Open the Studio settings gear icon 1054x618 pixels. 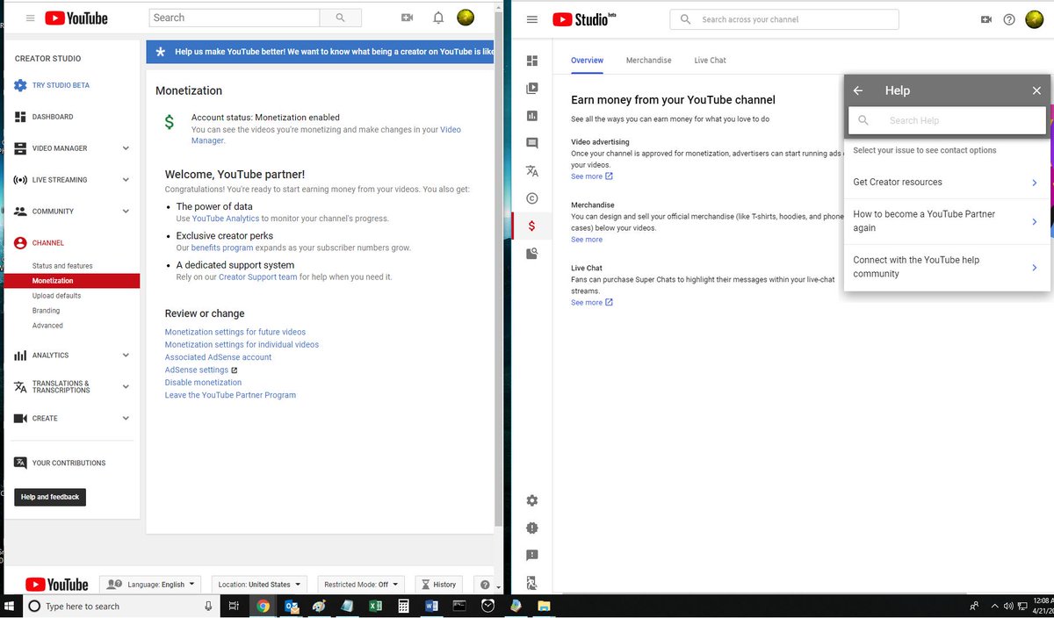point(532,500)
